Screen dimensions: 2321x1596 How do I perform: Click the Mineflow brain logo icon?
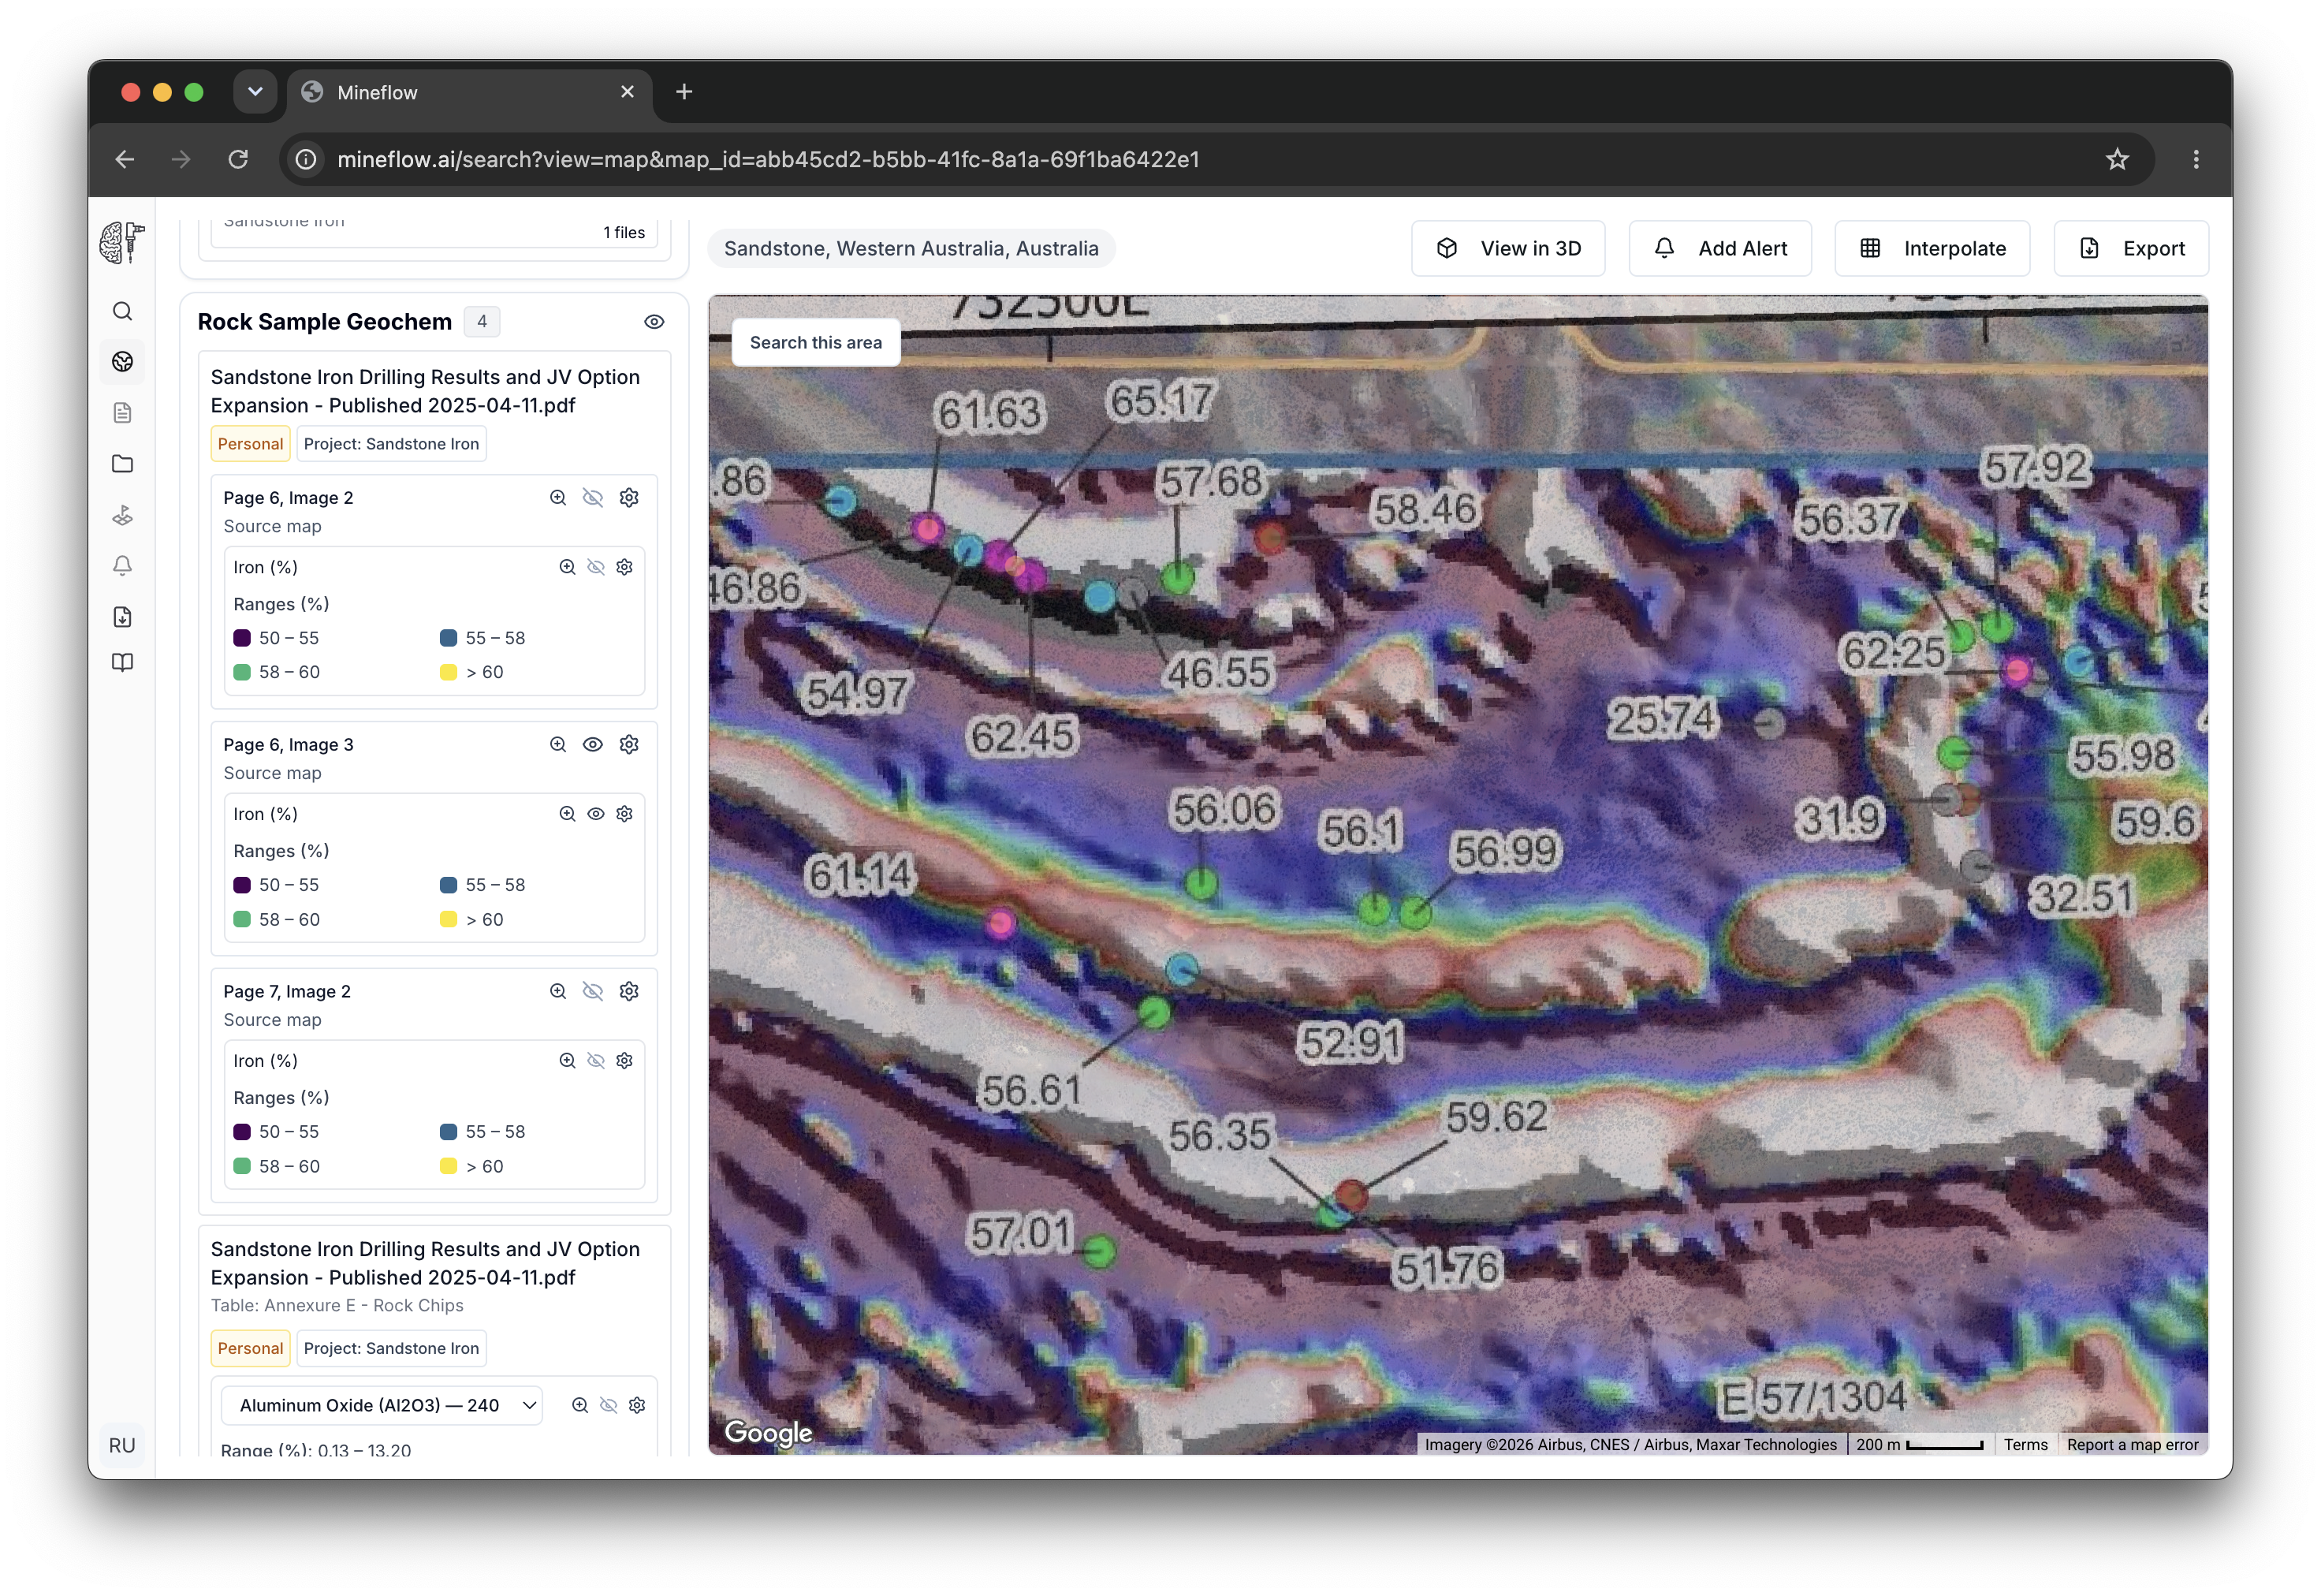click(122, 243)
